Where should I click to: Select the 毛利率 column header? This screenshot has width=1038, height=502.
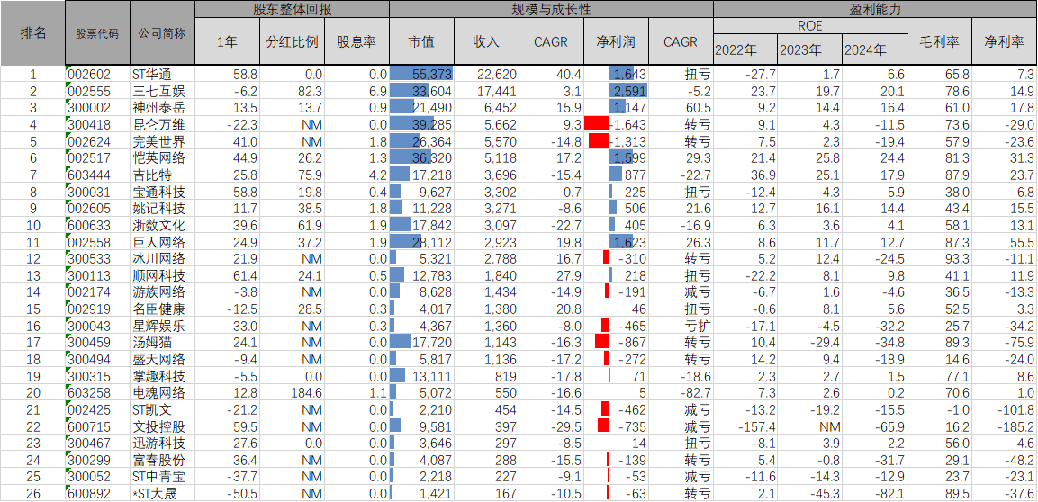[939, 41]
